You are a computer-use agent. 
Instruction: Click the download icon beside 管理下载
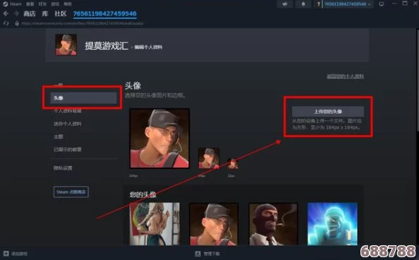[x=198, y=254]
